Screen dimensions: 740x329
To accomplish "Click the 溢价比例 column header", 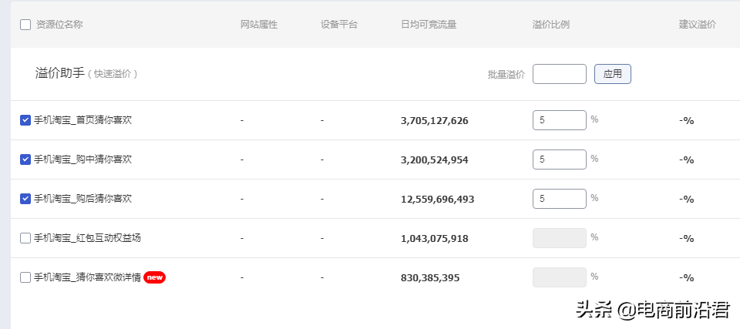I will pyautogui.click(x=550, y=25).
